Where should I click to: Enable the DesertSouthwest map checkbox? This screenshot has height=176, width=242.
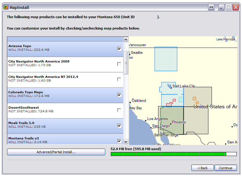click(x=119, y=110)
